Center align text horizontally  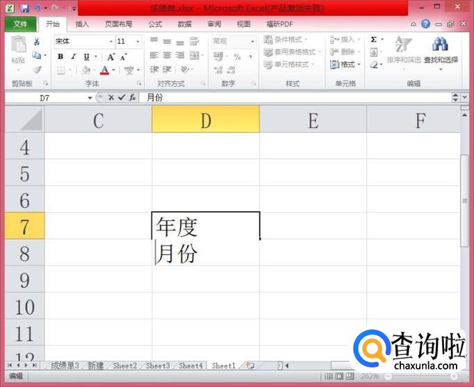[167, 56]
